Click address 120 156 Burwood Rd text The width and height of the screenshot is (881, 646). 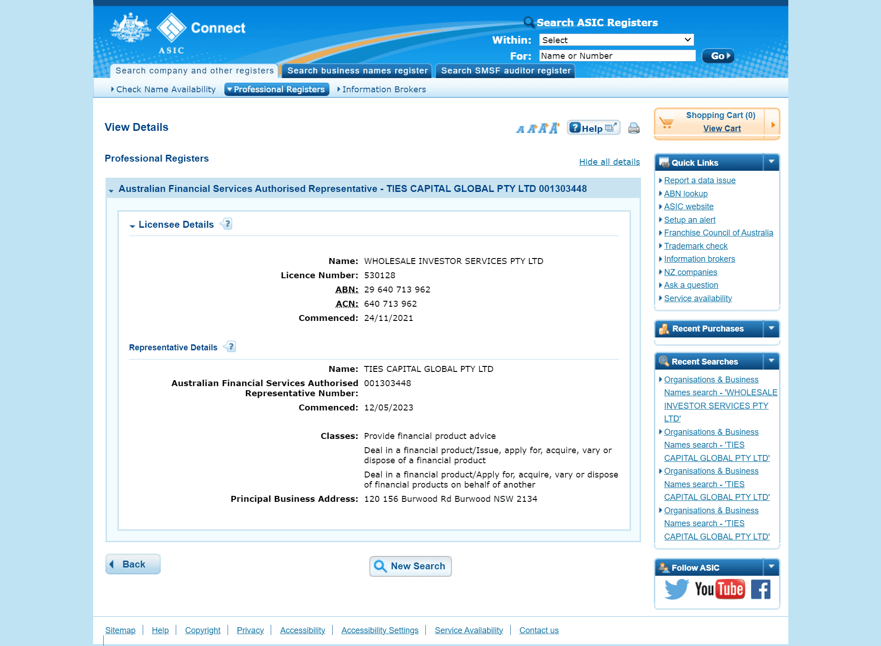coord(451,499)
